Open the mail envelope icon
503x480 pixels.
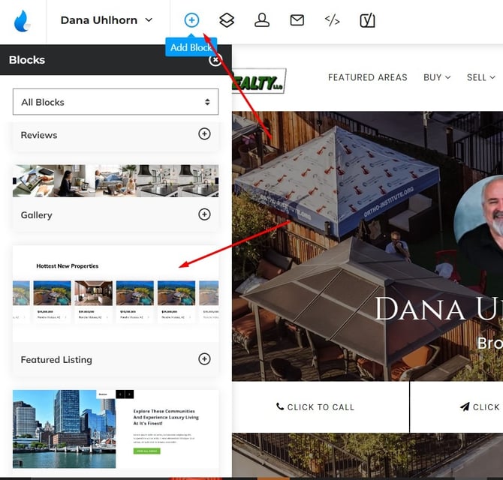pos(297,20)
